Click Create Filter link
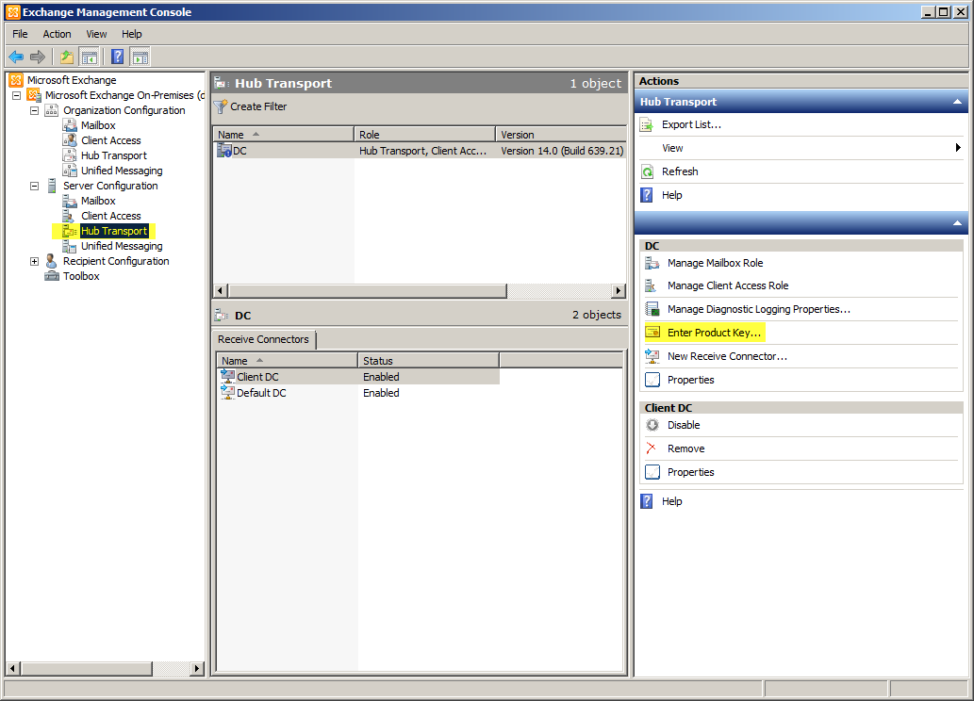 (x=258, y=106)
